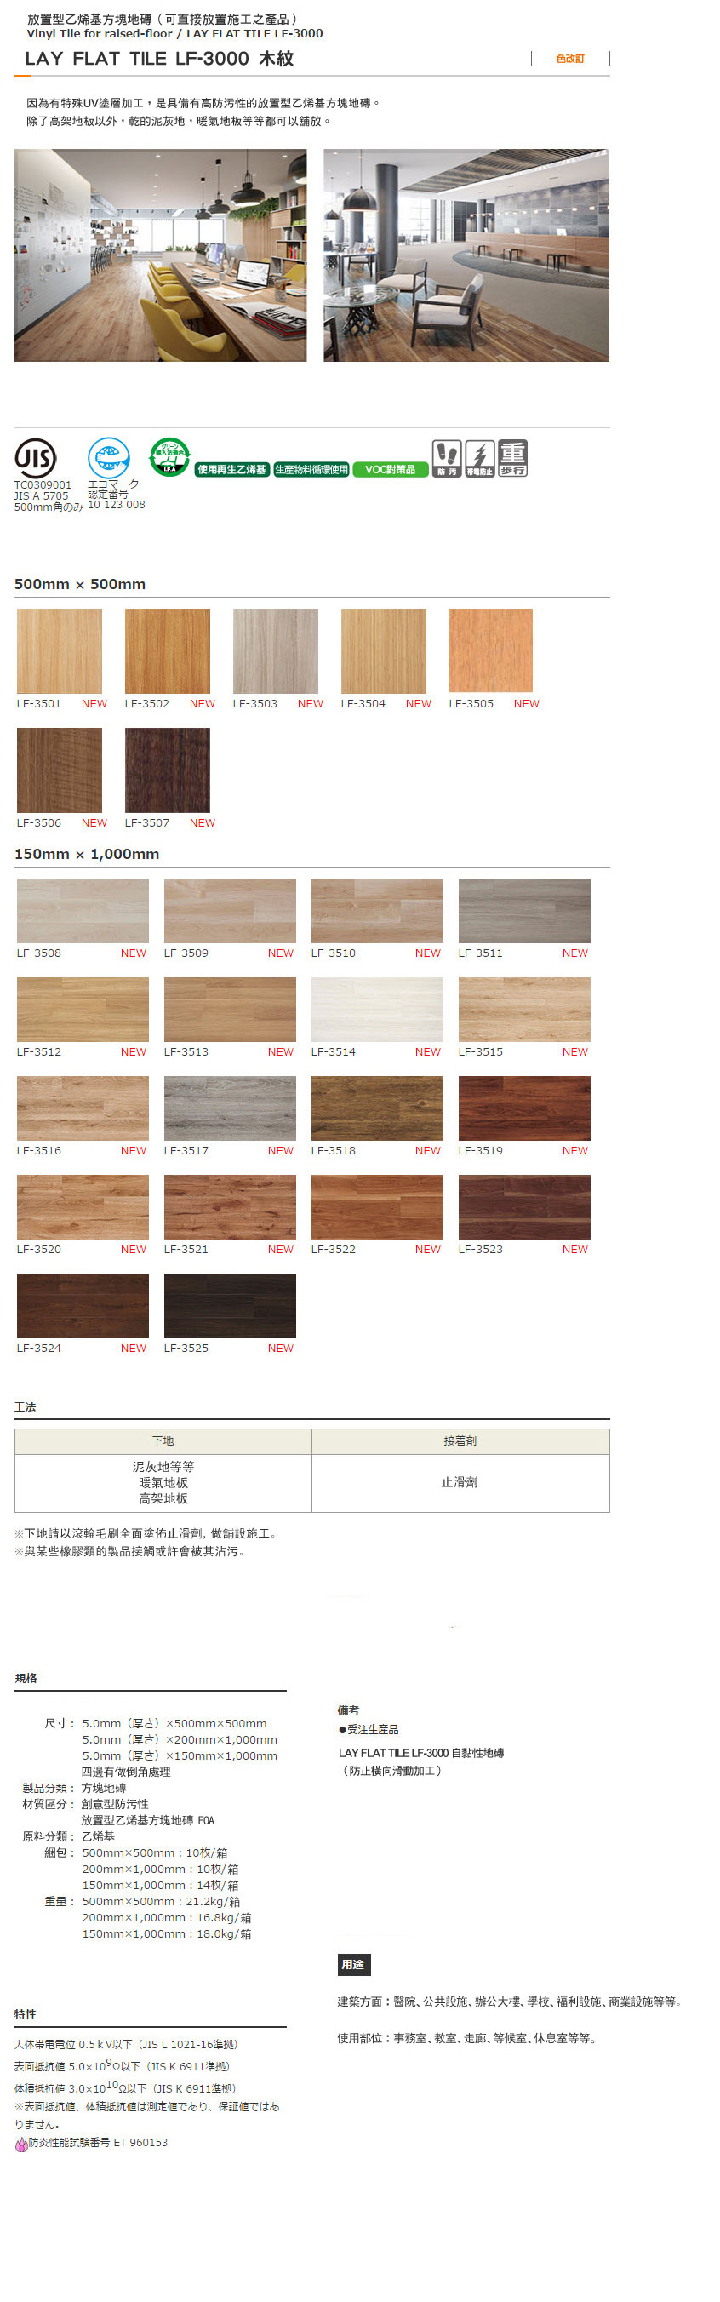Click the 規格 section heading

click(x=26, y=1678)
